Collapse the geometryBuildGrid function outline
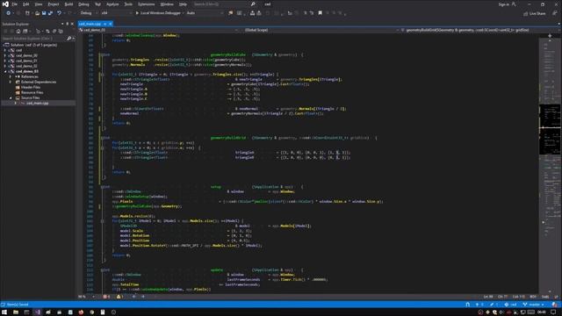Image resolution: width=562 pixels, height=316 pixels. point(102,138)
